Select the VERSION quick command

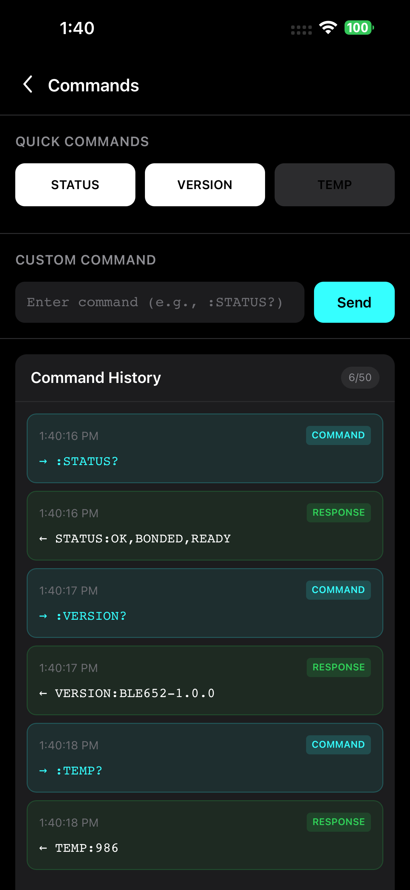coord(205,185)
